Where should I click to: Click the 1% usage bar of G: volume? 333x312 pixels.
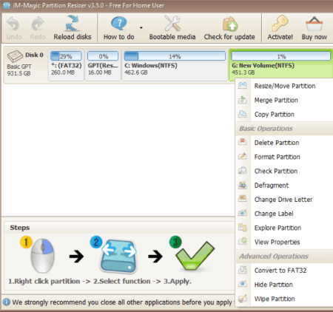point(281,56)
